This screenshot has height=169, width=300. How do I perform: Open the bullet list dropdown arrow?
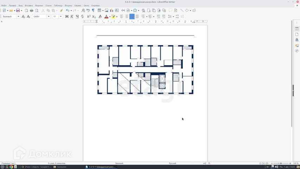(147, 17)
